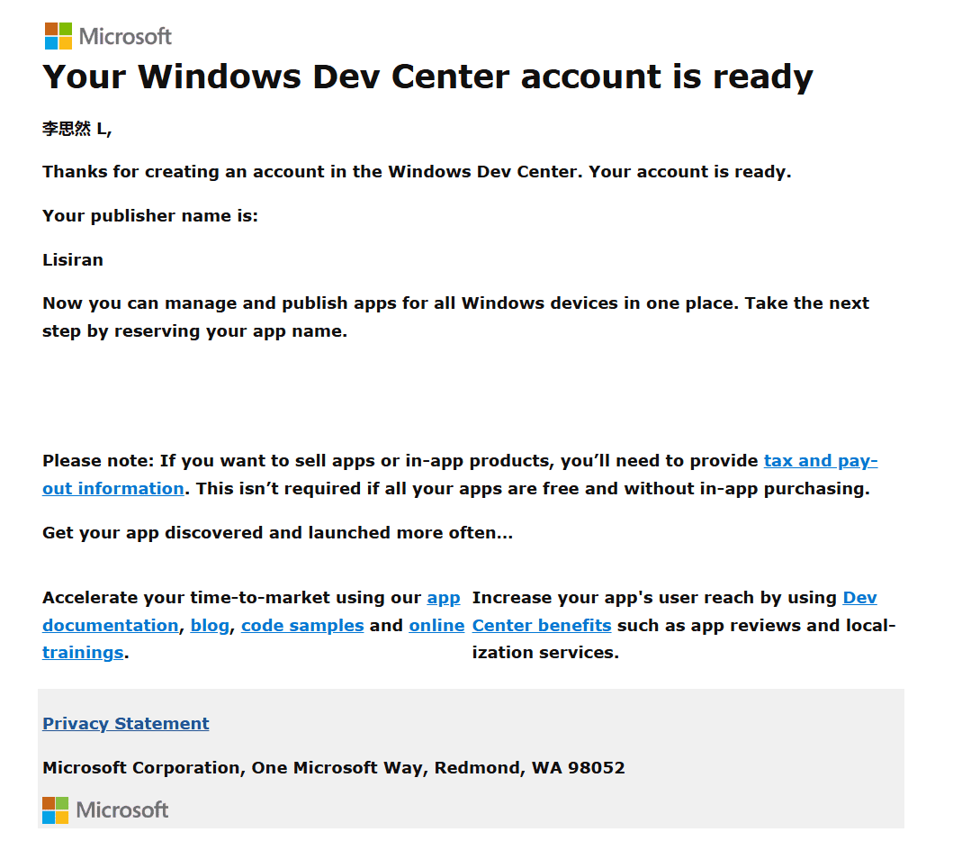This screenshot has height=841, width=953.
Task: Click the Microsoft Corporation Redmond address text
Action: tap(333, 768)
